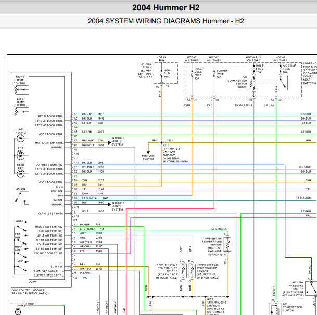Select the 'HOT IN RUN OR START' label

253,59
